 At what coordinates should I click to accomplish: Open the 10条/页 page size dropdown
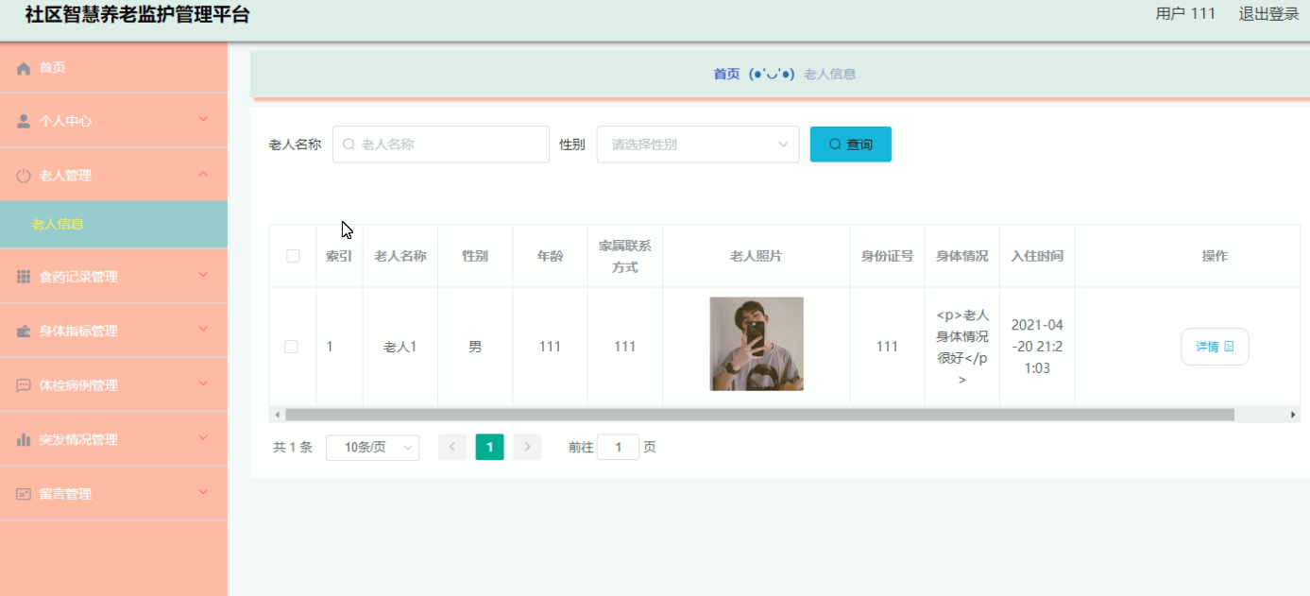click(373, 447)
